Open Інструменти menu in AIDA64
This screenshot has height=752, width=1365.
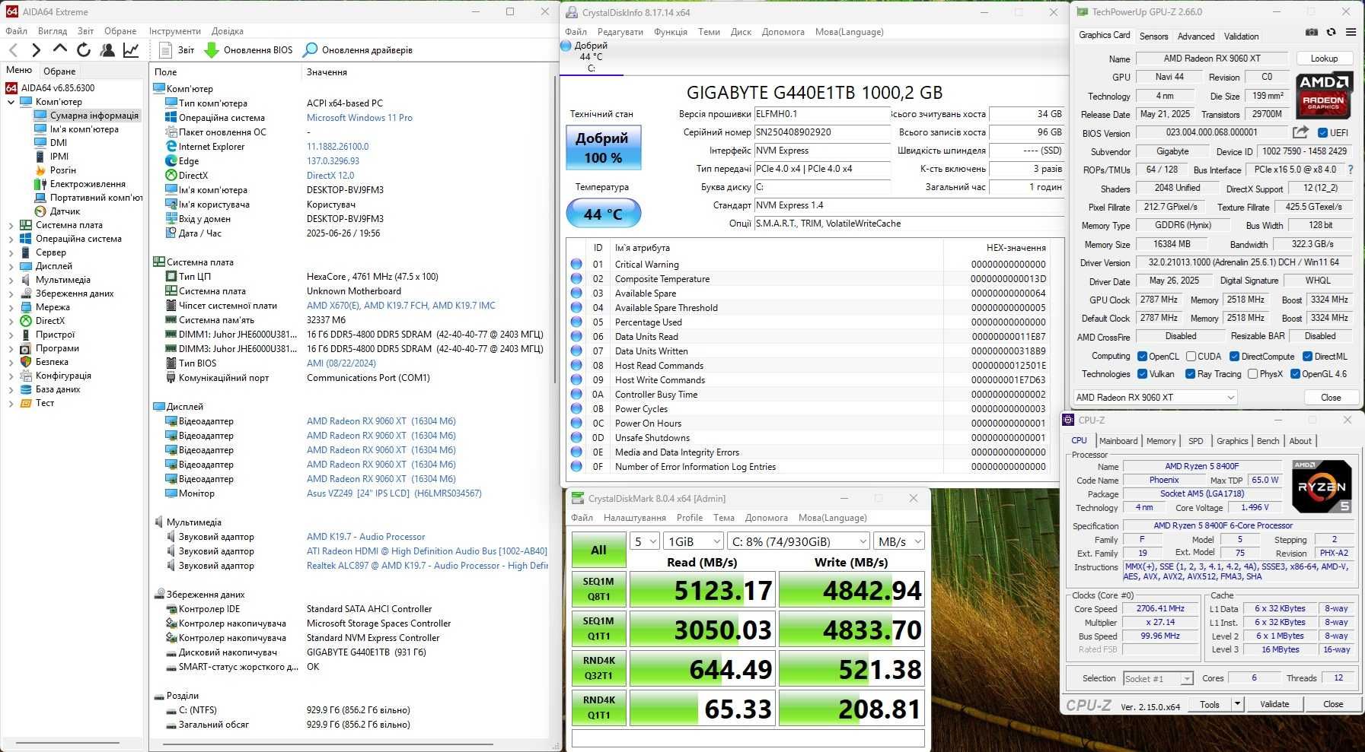pos(175,31)
